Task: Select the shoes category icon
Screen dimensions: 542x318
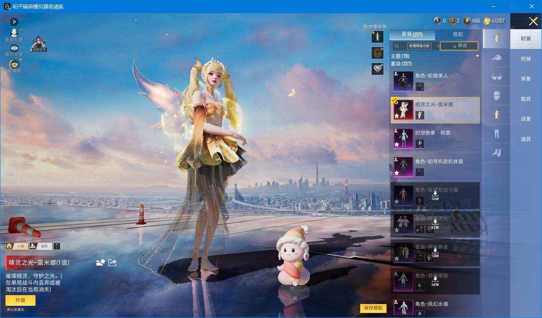Action: (497, 152)
